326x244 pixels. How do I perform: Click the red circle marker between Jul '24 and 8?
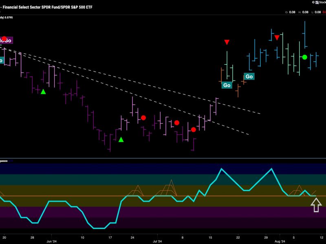tap(177, 123)
